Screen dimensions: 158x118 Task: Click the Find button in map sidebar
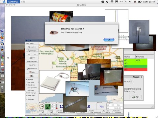coord(32,58)
